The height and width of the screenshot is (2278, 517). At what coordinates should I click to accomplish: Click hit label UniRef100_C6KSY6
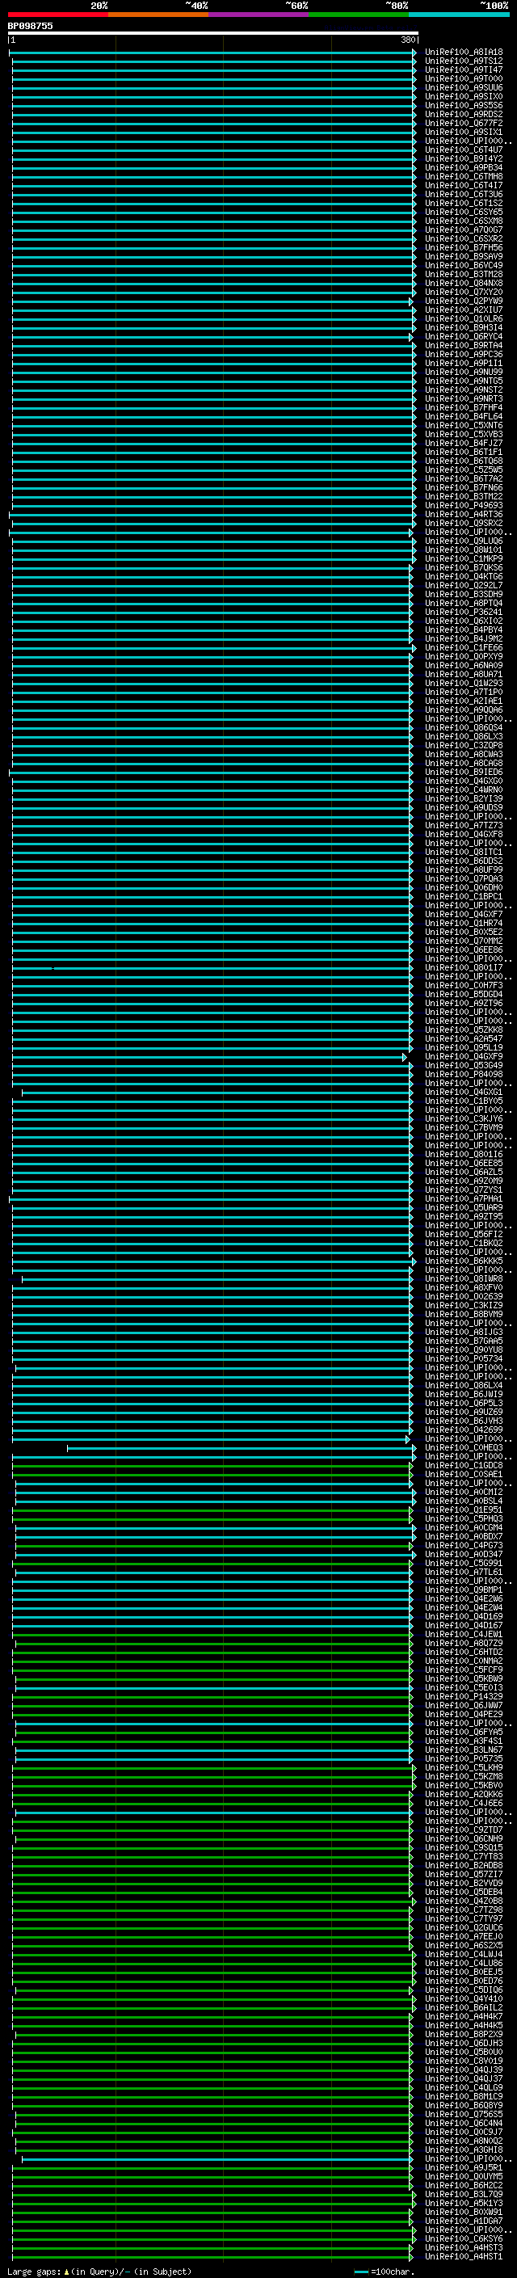coord(463,2238)
